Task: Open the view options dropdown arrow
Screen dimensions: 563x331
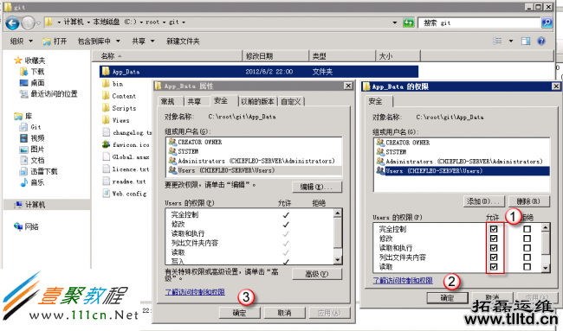Action: (x=511, y=41)
